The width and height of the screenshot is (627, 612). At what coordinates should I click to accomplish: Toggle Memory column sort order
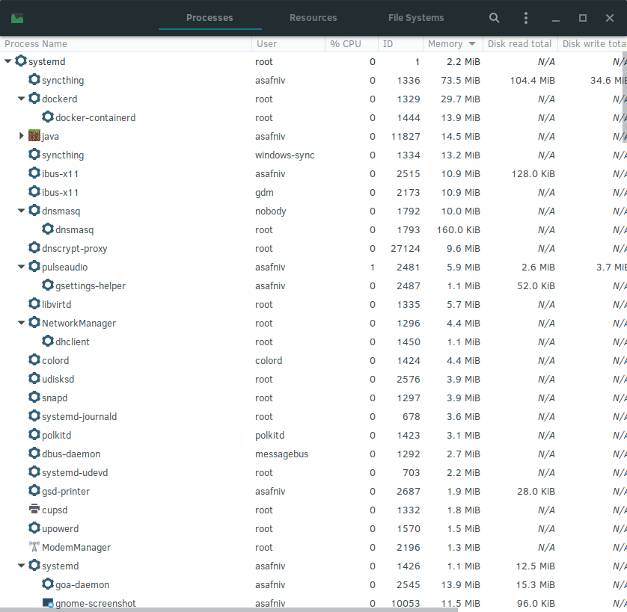[x=453, y=43]
